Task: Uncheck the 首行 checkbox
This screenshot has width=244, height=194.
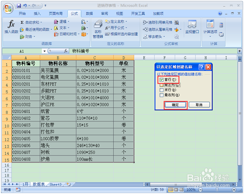Action: [161, 80]
